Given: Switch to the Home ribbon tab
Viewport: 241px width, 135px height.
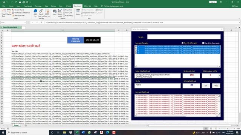Looking at the screenshot, I should click(11, 6).
